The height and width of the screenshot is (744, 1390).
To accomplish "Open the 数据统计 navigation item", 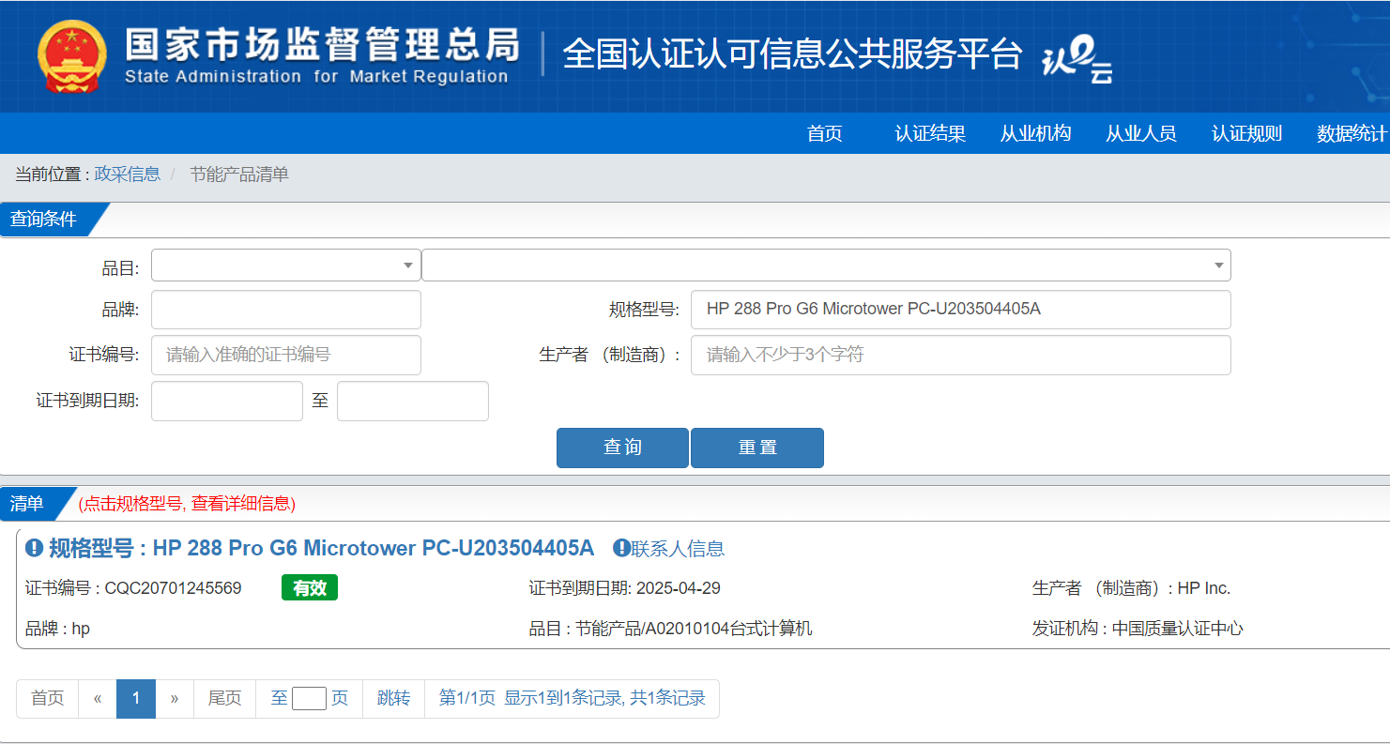I will click(x=1352, y=133).
